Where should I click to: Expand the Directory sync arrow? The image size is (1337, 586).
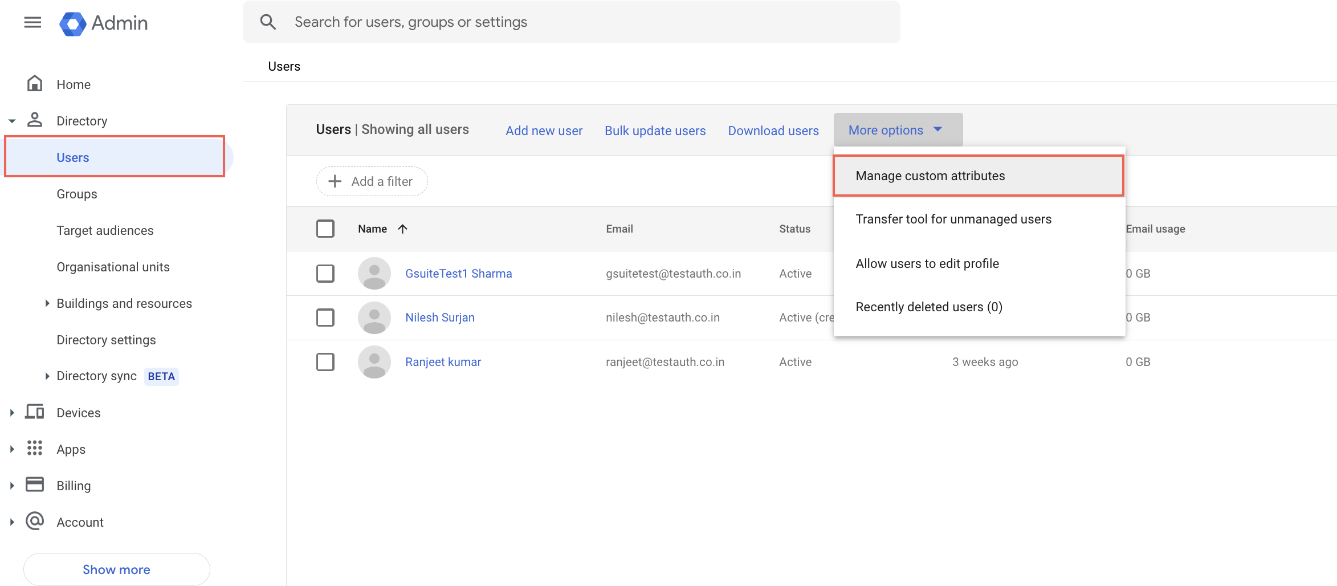pyautogui.click(x=47, y=376)
